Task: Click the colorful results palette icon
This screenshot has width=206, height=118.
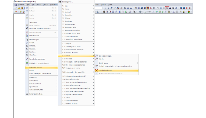Action: tap(189, 12)
